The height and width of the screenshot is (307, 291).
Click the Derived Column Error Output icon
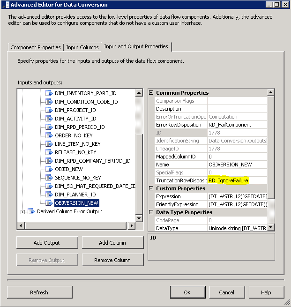[31, 211]
